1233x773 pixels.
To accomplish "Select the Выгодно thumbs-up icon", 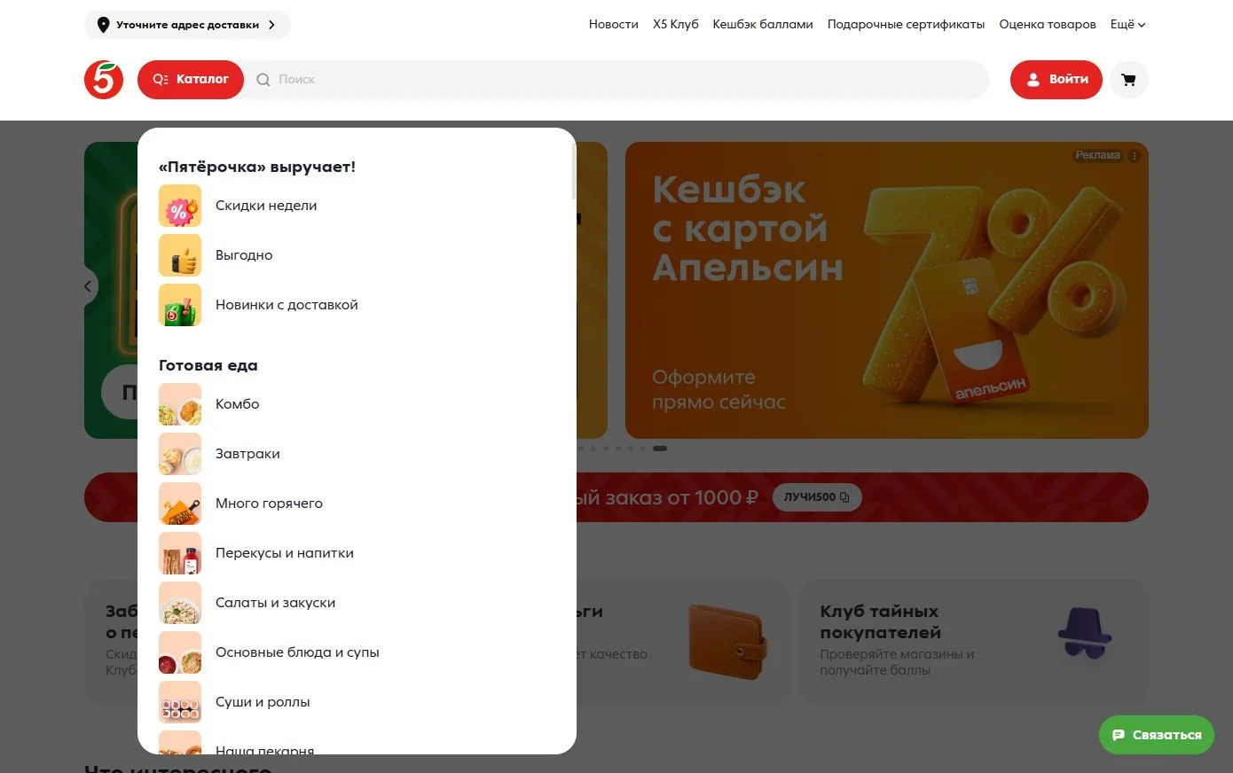I will pyautogui.click(x=180, y=255).
